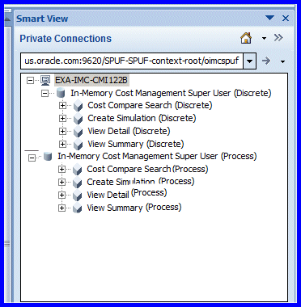Image resolution: width=301 pixels, height=307 pixels.
Task: Expand Cost Compare Search (Process)
Action: [x=61, y=170]
